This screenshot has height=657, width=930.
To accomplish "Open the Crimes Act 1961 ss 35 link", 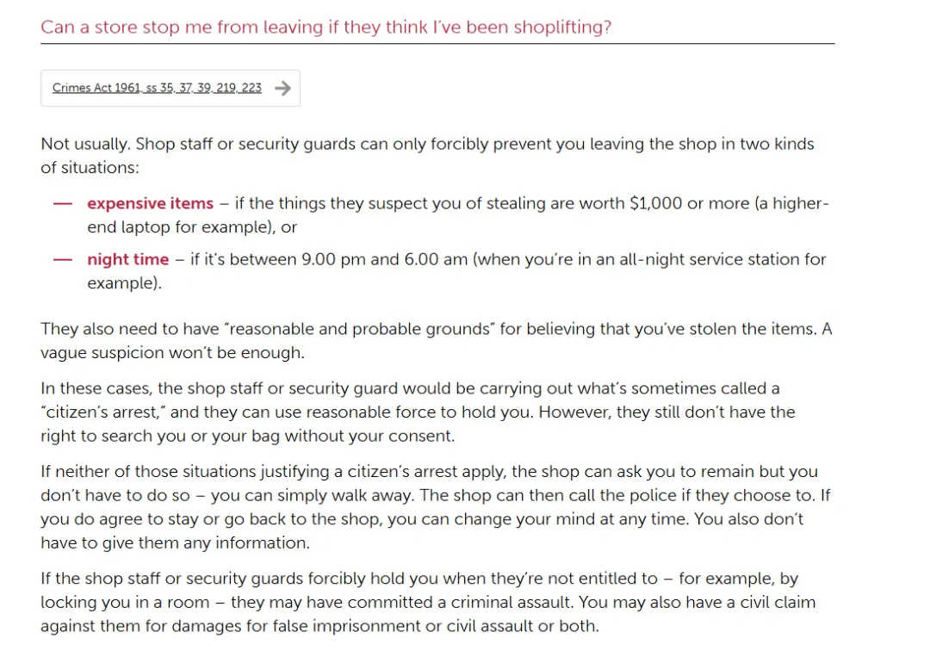I will (157, 88).
